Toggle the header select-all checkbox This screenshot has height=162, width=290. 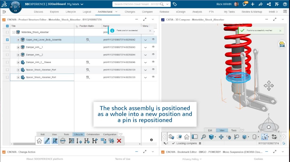(x=7, y=26)
